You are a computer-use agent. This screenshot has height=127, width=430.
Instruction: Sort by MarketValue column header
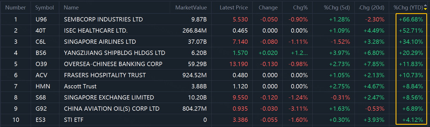(x=191, y=8)
